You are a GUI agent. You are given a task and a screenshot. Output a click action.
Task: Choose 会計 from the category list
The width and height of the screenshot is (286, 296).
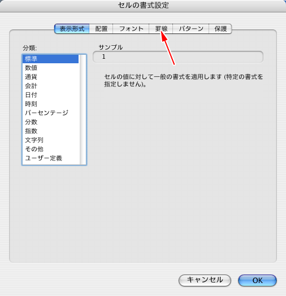click(x=51, y=86)
